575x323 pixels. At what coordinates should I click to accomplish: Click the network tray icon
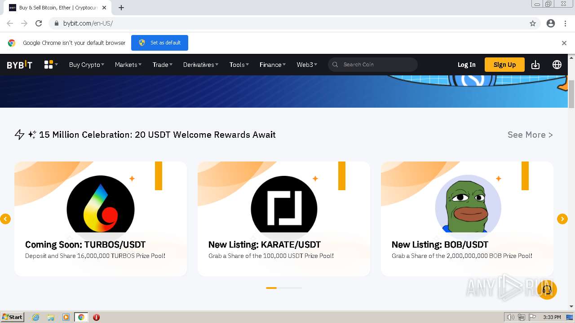click(x=522, y=317)
